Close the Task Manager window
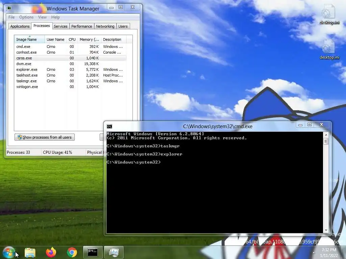Image resolution: width=346 pixels, height=259 pixels. click(132, 7)
